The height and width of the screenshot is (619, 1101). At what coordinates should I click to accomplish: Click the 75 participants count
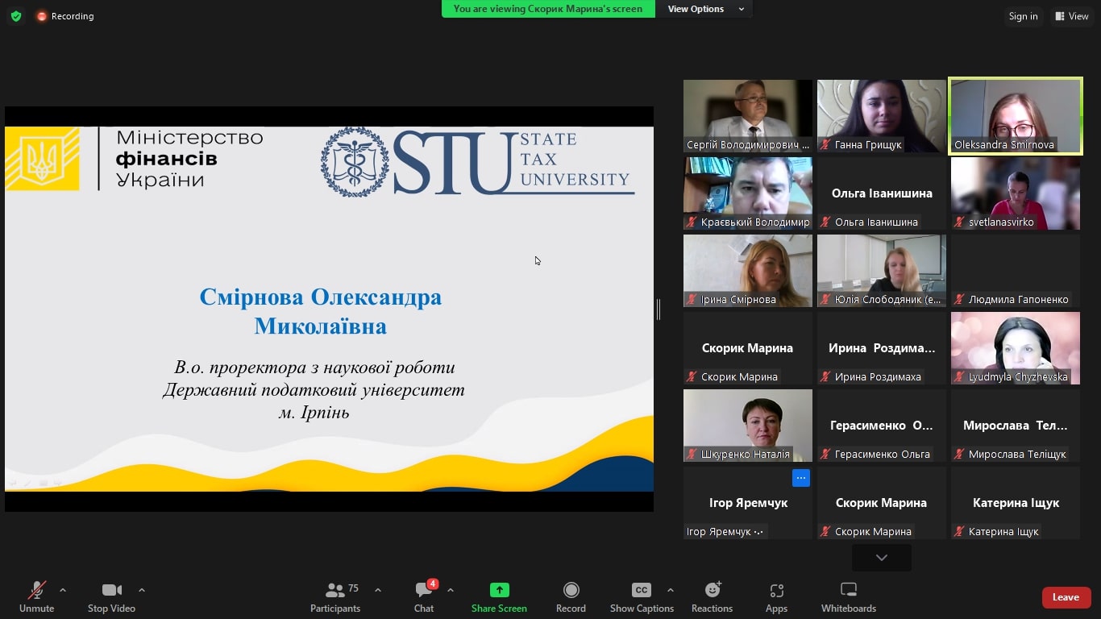point(353,588)
